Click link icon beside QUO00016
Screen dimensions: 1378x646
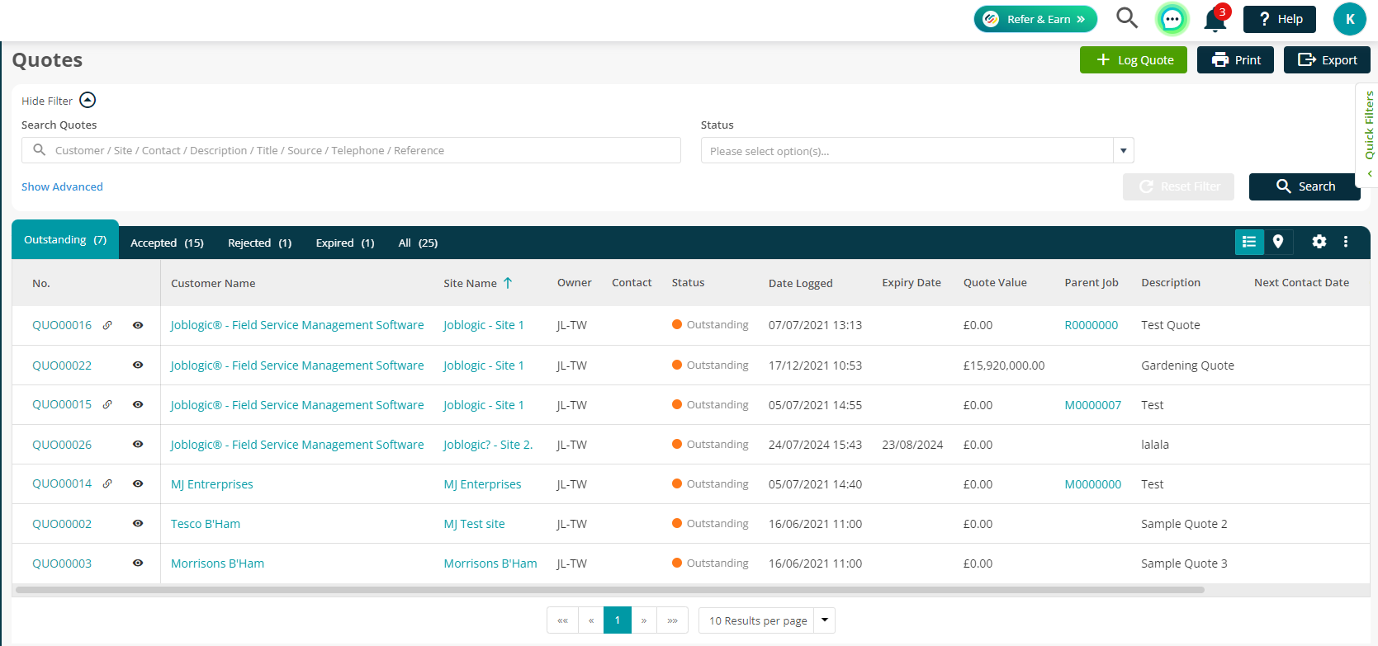click(x=107, y=325)
